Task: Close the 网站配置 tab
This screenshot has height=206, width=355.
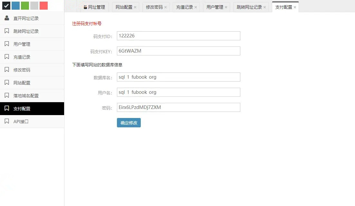Action: tap(135, 7)
